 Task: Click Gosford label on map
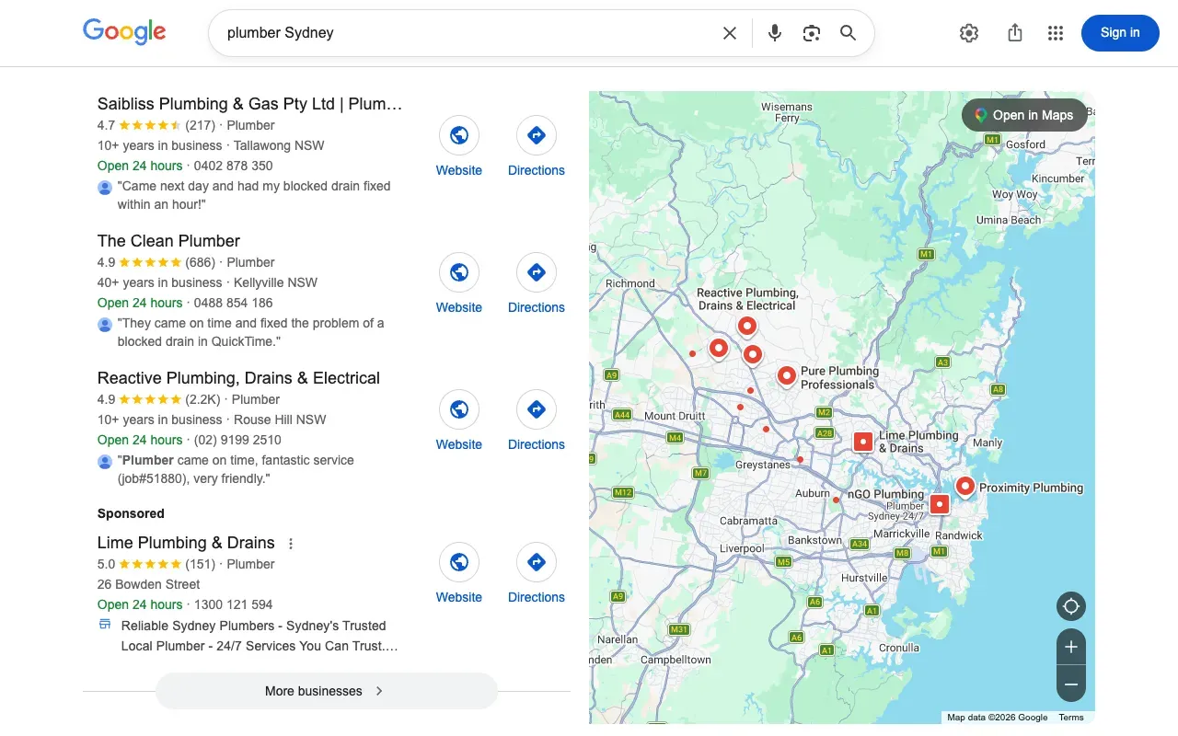click(1025, 144)
